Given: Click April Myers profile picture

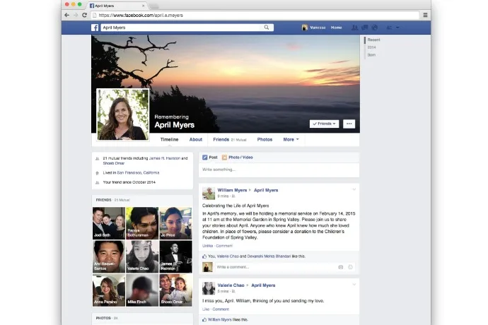Looking at the screenshot, I should point(123,114).
